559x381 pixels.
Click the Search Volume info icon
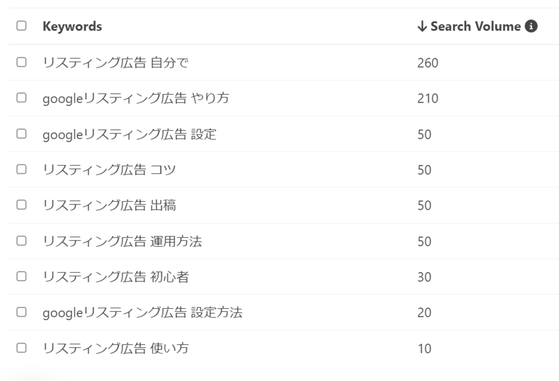[531, 26]
